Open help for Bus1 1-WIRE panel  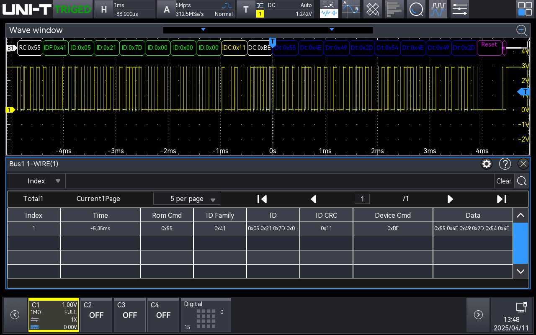coord(505,164)
